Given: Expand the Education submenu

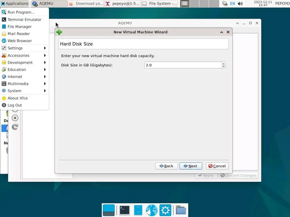Looking at the screenshot, I should (x=25, y=70).
